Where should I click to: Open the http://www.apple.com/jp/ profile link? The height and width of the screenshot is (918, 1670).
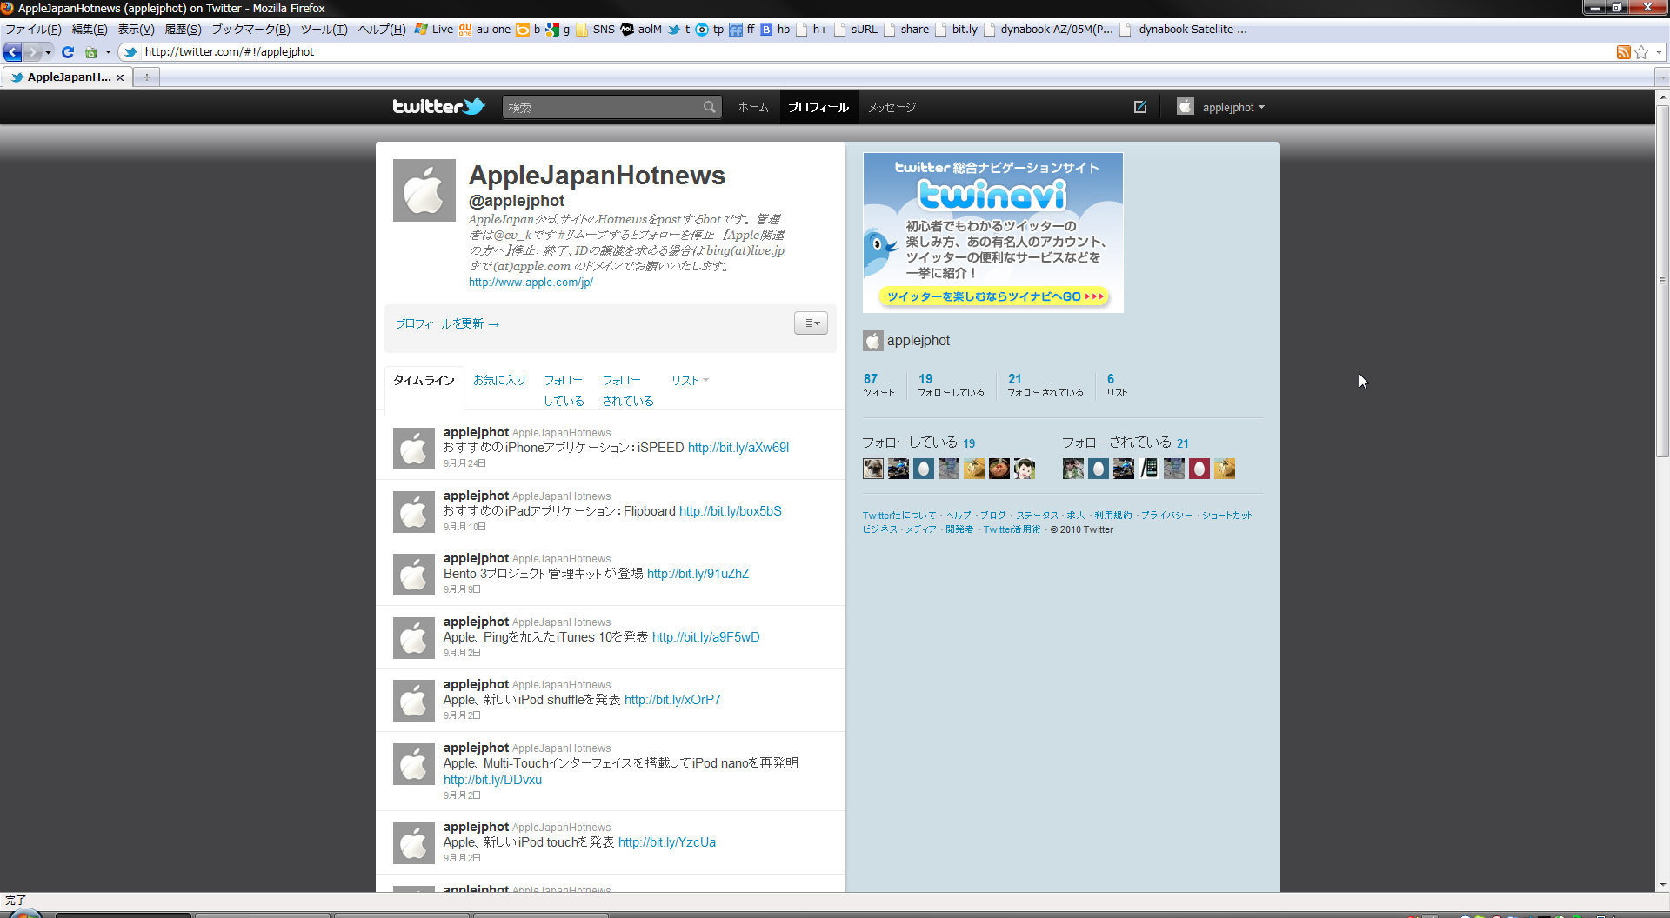point(531,283)
